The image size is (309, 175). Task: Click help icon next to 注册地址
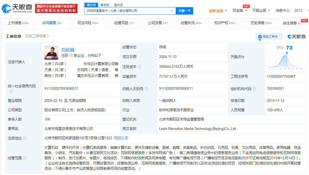point(25,138)
